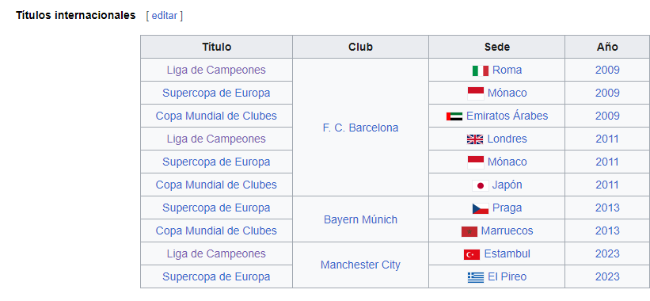Click the United Arab Emirates flag icon
This screenshot has width=650, height=301.
click(x=454, y=116)
